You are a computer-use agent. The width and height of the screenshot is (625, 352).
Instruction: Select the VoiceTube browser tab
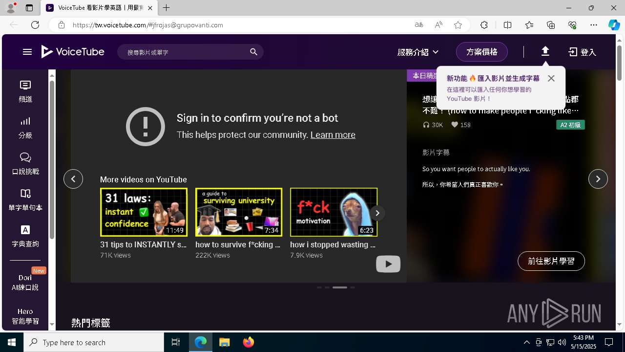coord(99,8)
